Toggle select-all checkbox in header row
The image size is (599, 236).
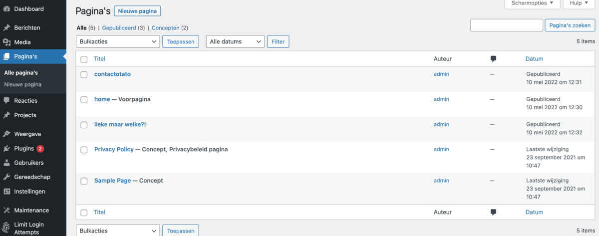point(84,59)
